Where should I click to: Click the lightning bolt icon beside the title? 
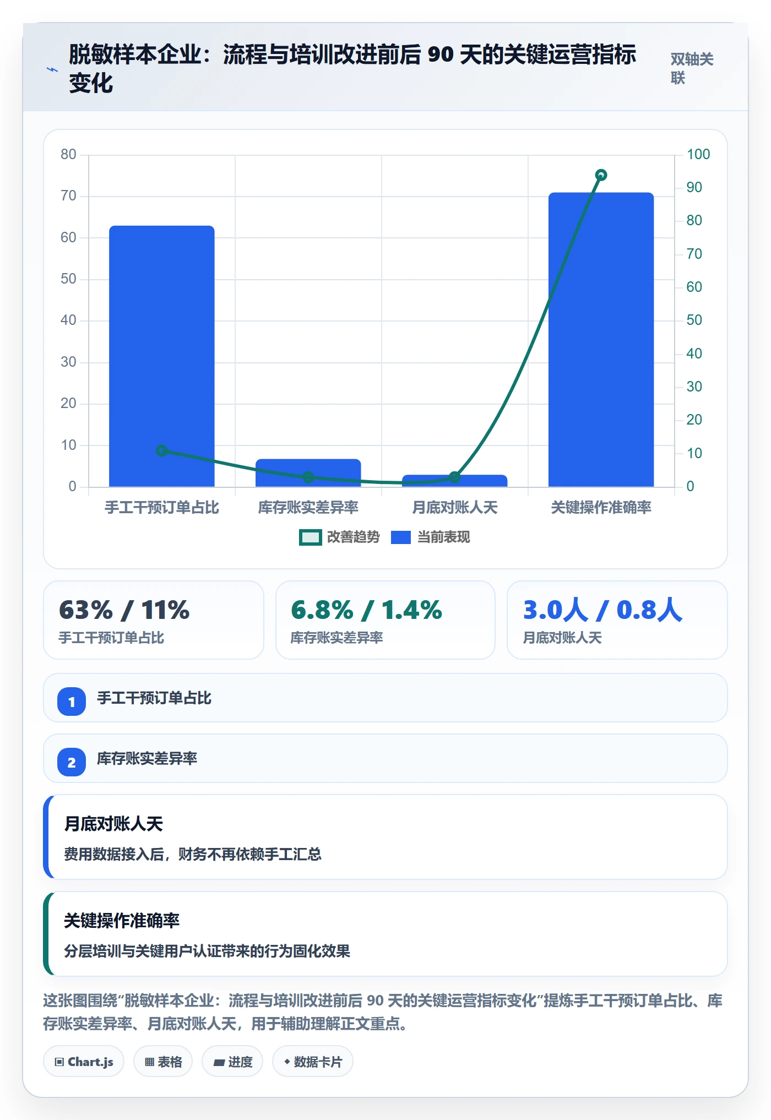(x=52, y=69)
